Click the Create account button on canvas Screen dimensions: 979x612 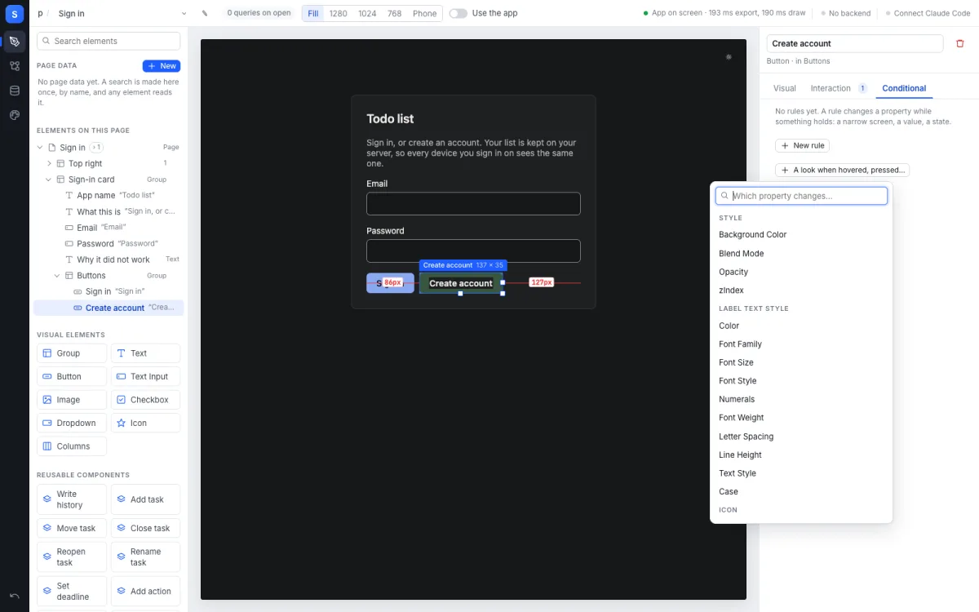click(x=461, y=283)
